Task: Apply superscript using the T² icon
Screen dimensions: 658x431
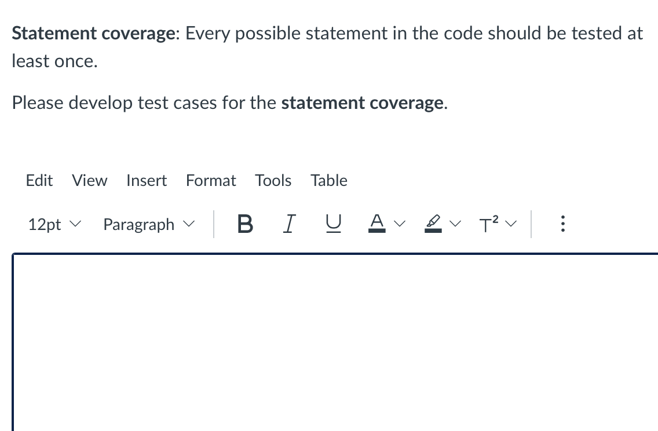Action: tap(488, 224)
